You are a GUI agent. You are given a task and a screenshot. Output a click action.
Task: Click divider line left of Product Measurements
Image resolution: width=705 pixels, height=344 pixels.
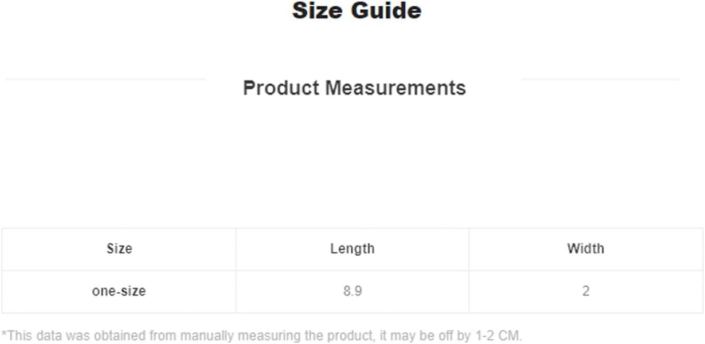point(104,80)
